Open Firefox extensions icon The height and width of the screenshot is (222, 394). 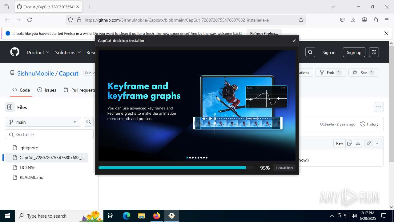click(376, 20)
